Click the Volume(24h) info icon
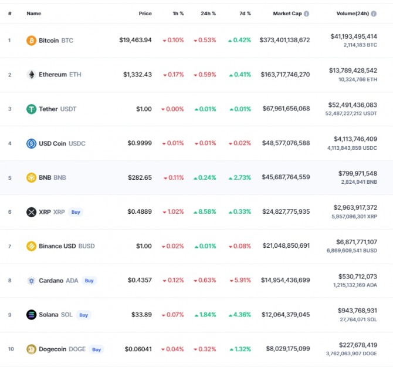The width and height of the screenshot is (393, 367). click(x=374, y=14)
